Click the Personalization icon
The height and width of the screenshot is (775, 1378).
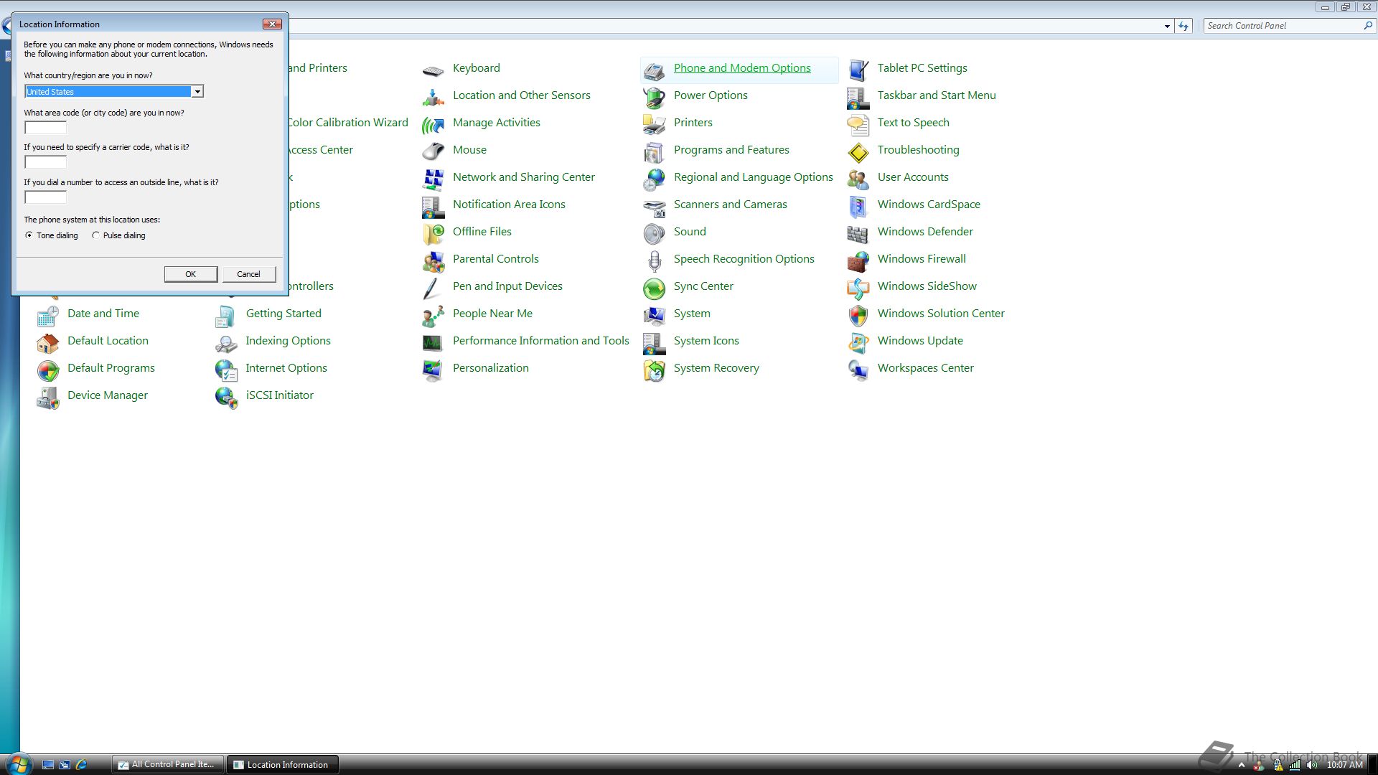click(433, 370)
